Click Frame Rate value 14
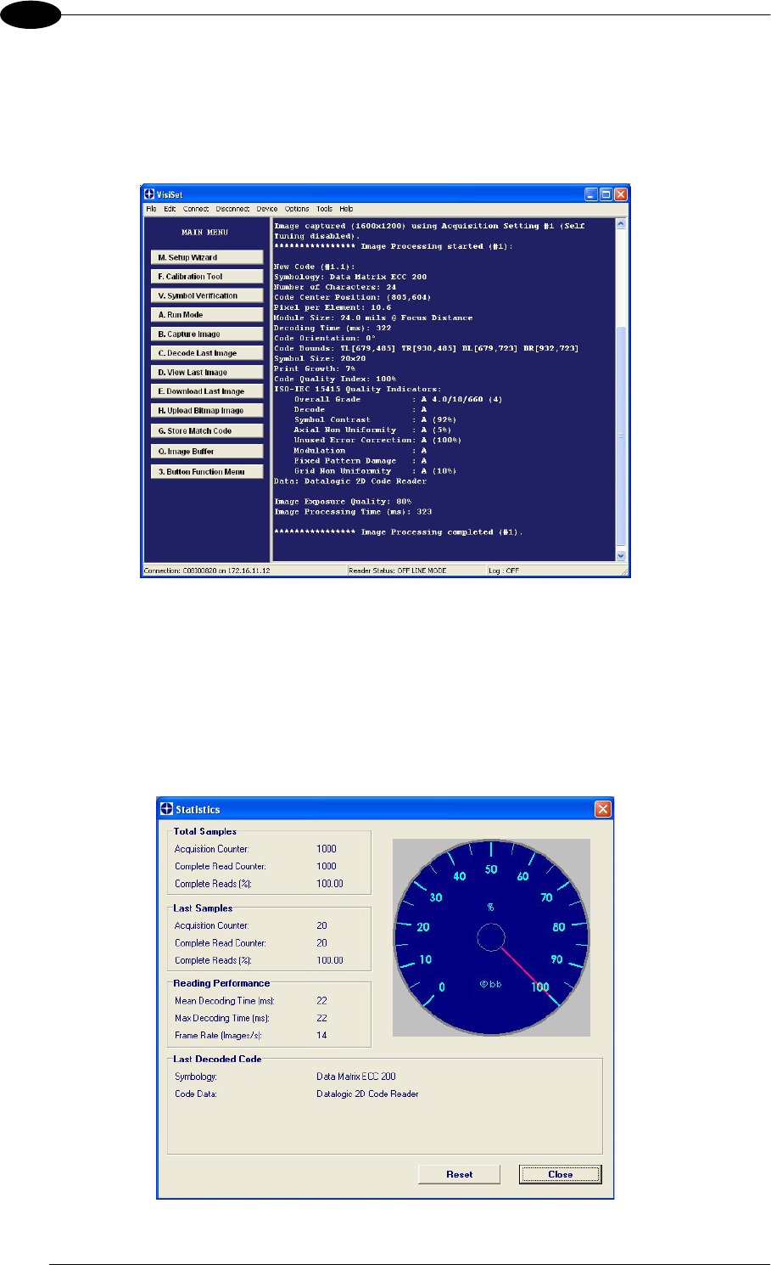This screenshot has width=771, height=1265. point(321,1036)
